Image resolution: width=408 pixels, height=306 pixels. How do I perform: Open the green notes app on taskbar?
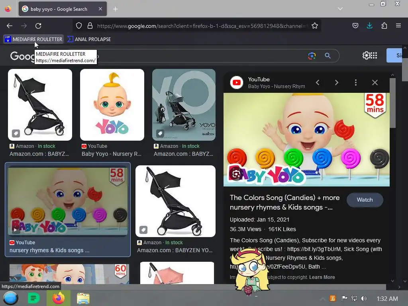[x=33, y=298]
